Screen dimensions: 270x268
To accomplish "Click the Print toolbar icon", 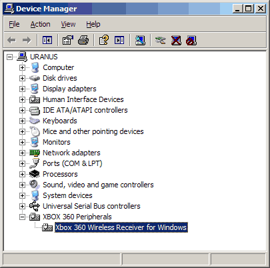I will pos(83,40).
